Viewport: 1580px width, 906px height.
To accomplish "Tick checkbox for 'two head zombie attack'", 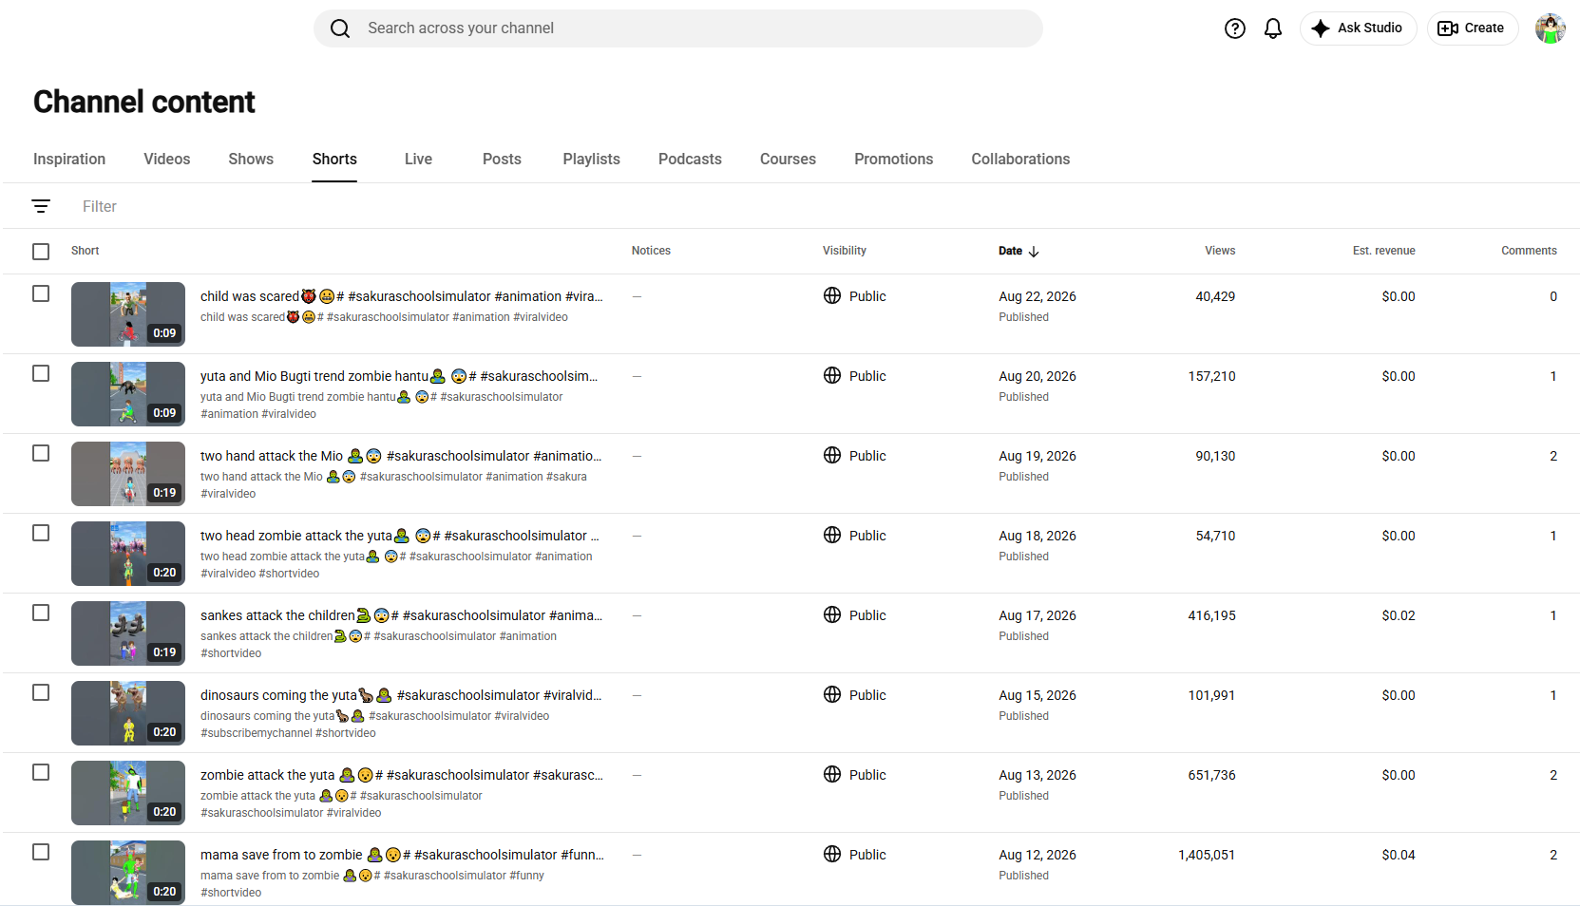I will [x=41, y=533].
